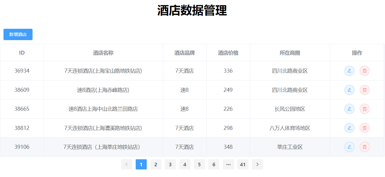Screen dimensions: 385x177
Task: Select ID cell 38665
Action: coord(22,109)
